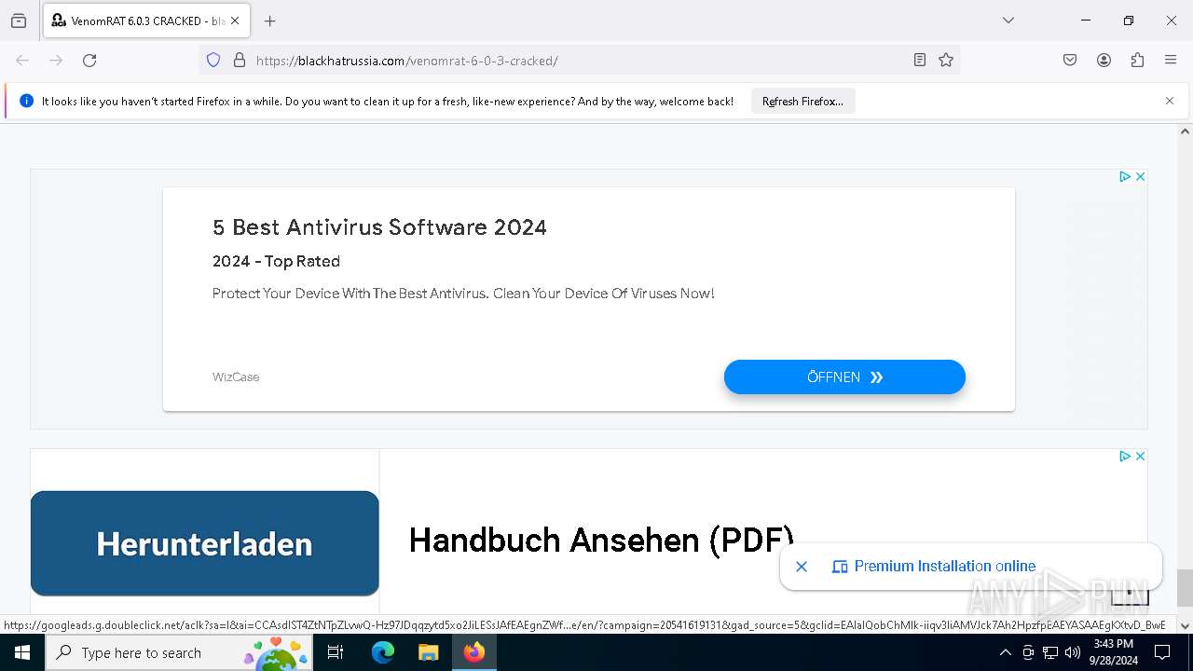Viewport: 1193px width, 671px height.
Task: Close the Herunterladen ad with X
Action: tap(1140, 456)
